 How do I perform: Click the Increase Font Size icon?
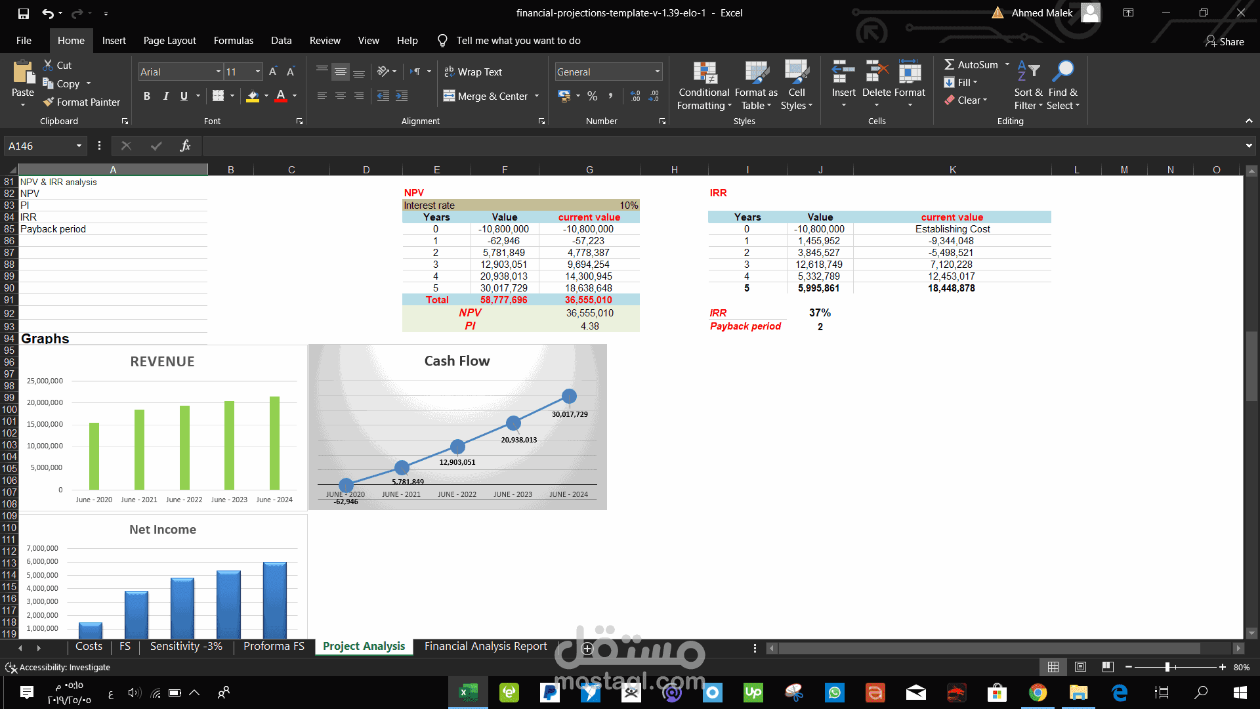273,72
